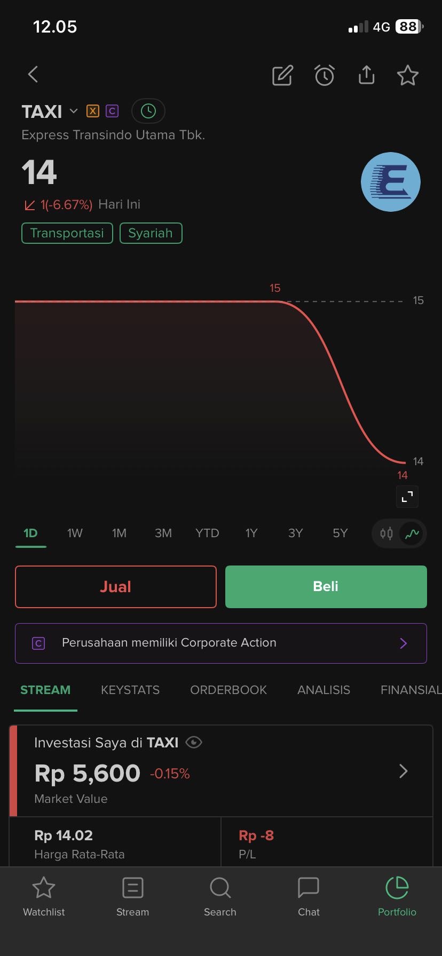The height and width of the screenshot is (956, 442).
Task: Select the 1M chart timeframe
Action: [x=119, y=533]
